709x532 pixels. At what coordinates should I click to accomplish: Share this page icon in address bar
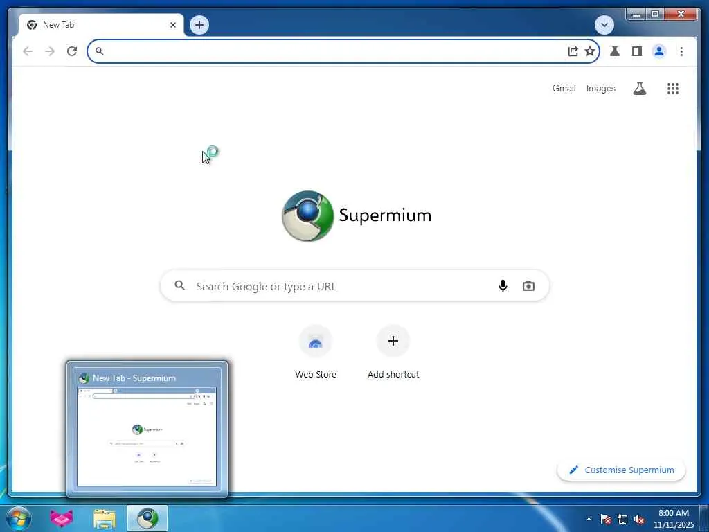[573, 51]
